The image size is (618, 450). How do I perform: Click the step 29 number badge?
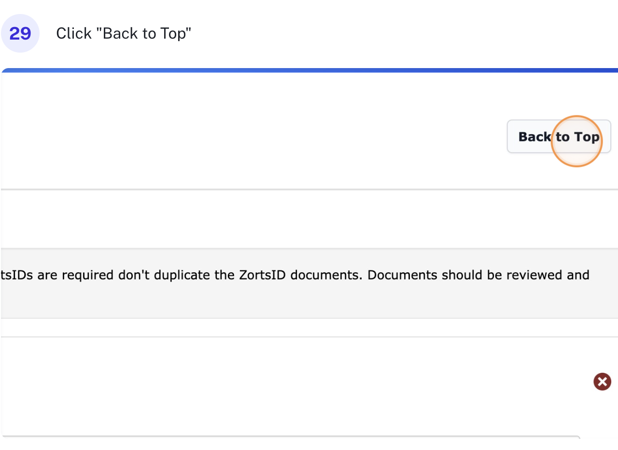20,33
